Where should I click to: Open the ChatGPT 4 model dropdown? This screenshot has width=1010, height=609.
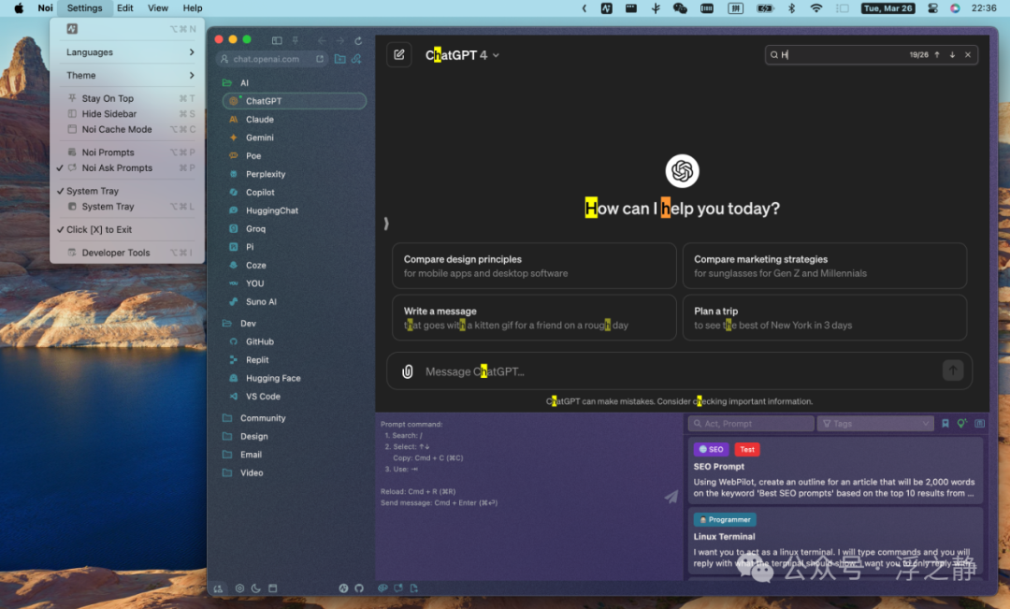pos(463,55)
